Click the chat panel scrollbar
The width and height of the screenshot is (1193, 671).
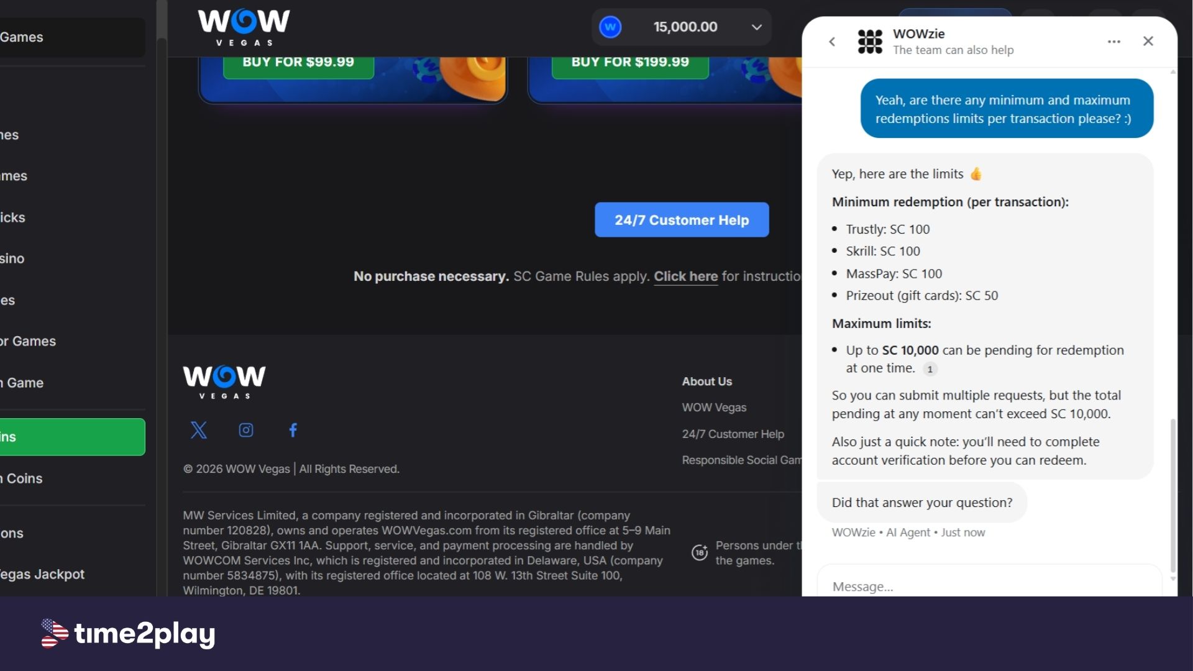pyautogui.click(x=1172, y=494)
